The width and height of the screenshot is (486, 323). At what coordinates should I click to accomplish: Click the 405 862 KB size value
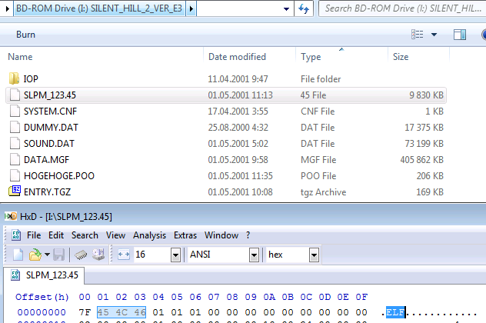point(422,160)
